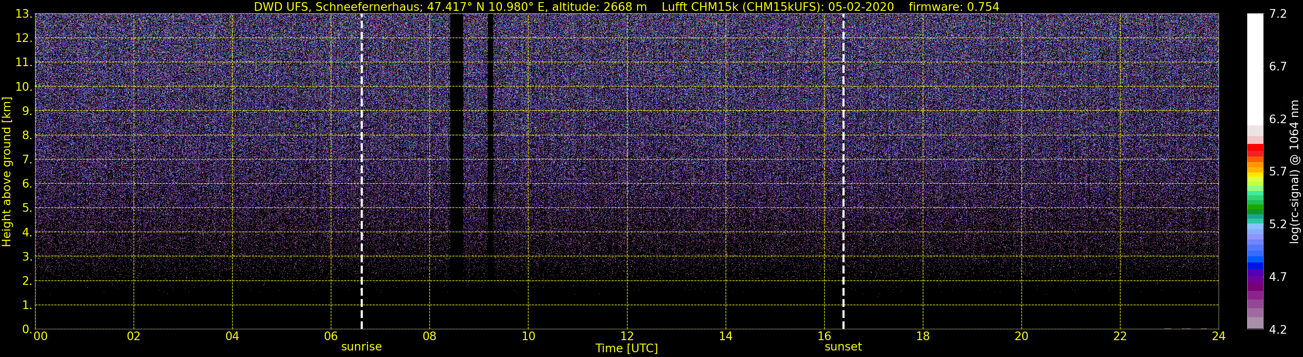Pick the white top segment of the colorbar

coord(1255,70)
